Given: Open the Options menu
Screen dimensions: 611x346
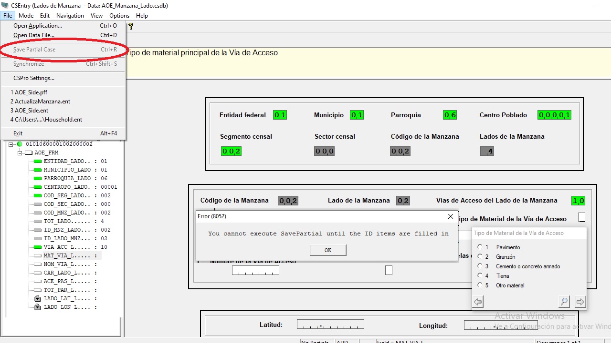Looking at the screenshot, I should (x=119, y=15).
